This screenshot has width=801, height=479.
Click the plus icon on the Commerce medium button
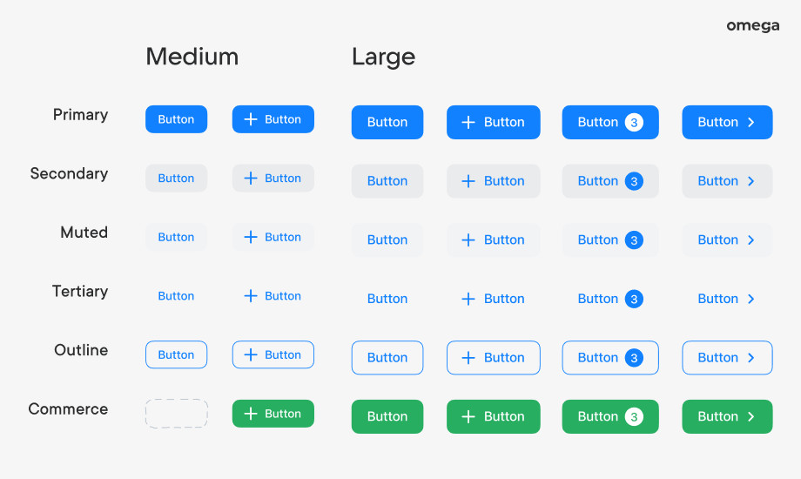(251, 414)
